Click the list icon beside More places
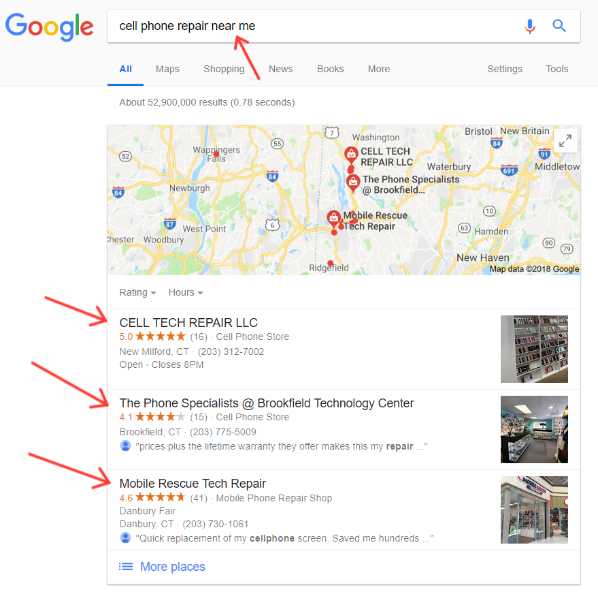Image resolution: width=598 pixels, height=594 pixels. tap(126, 567)
